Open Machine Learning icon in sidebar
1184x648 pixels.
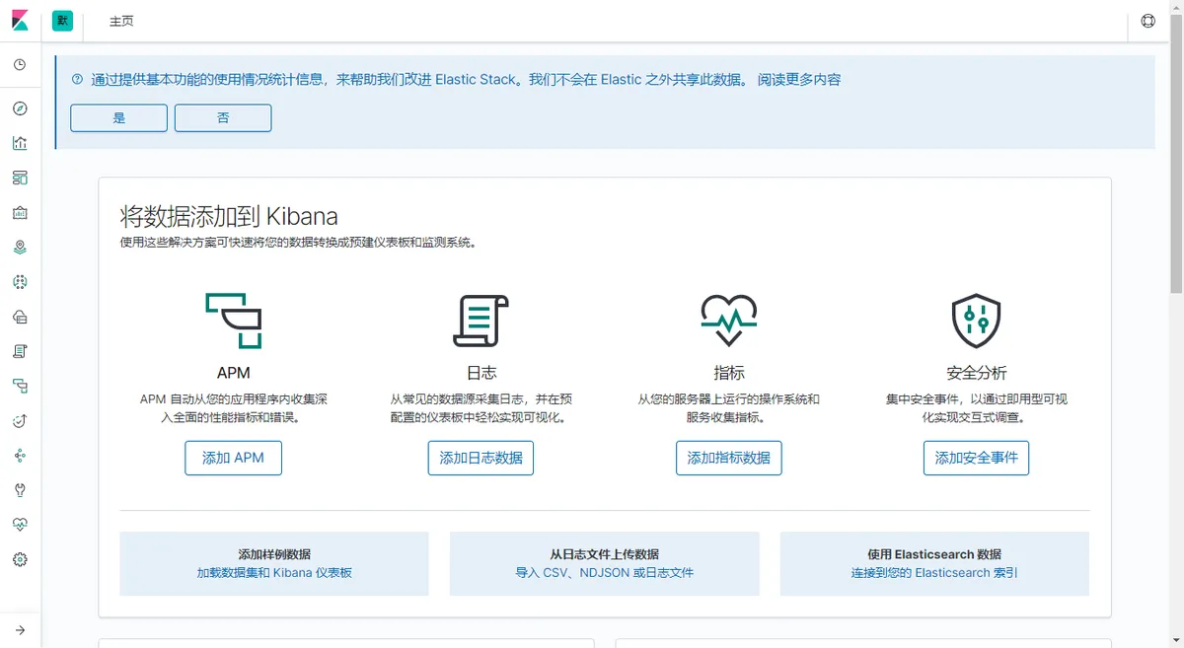(x=20, y=282)
